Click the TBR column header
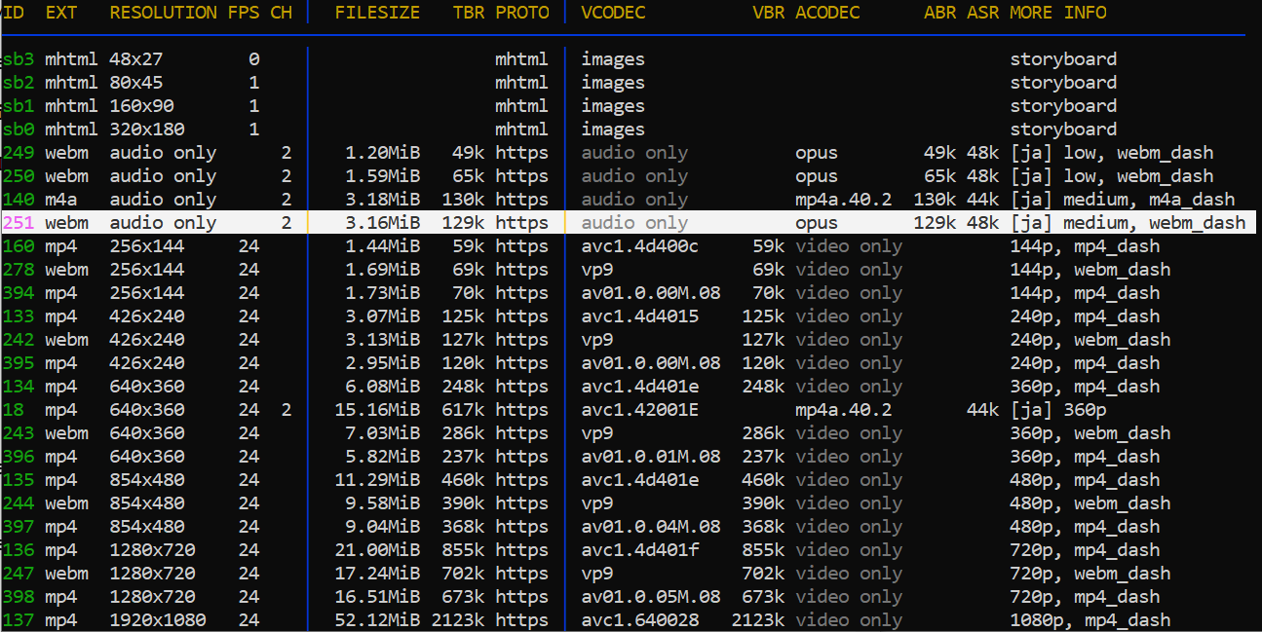 pos(469,13)
